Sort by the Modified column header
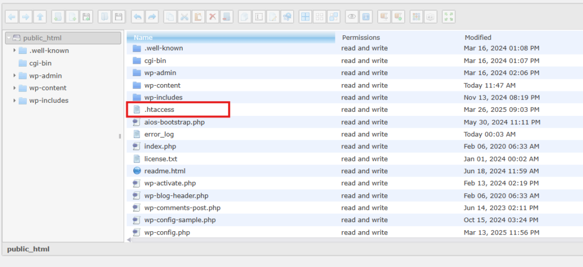Screen dimensions: 583x267 (478, 37)
